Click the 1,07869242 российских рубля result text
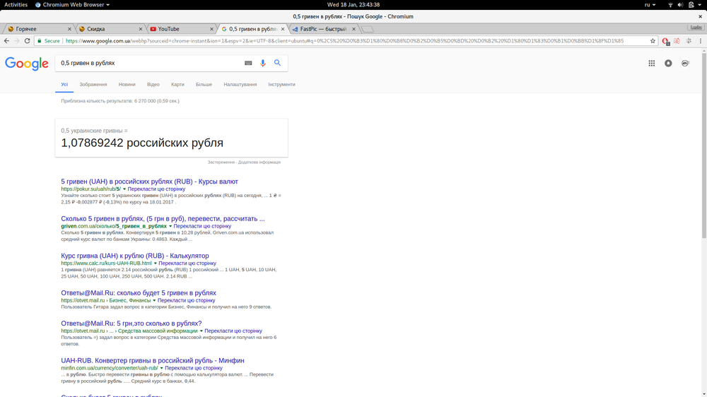This screenshot has width=707, height=397. point(142,143)
